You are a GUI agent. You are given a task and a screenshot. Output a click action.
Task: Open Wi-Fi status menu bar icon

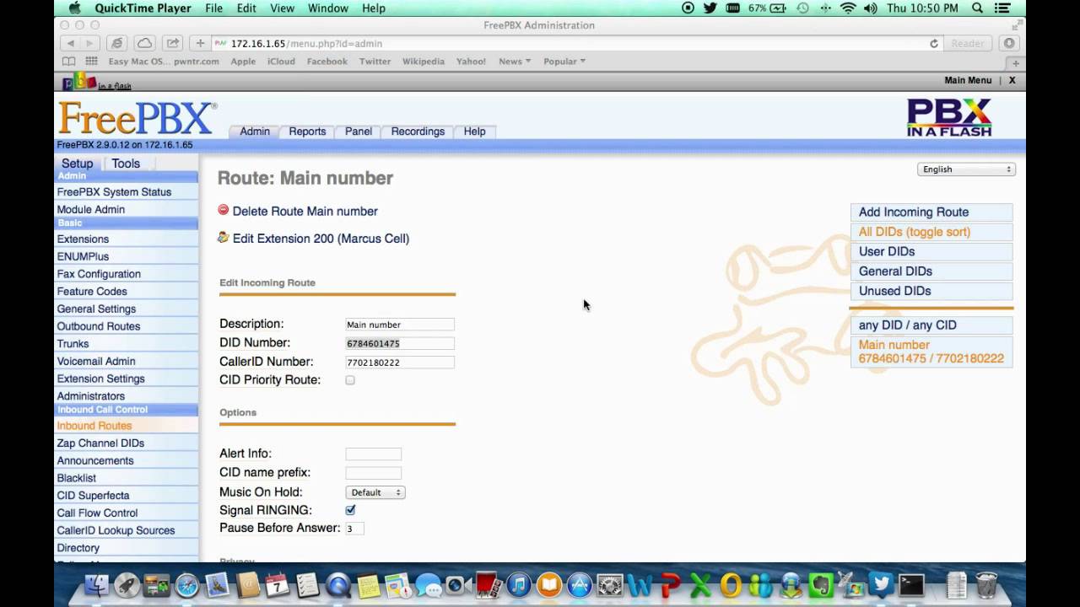point(848,8)
